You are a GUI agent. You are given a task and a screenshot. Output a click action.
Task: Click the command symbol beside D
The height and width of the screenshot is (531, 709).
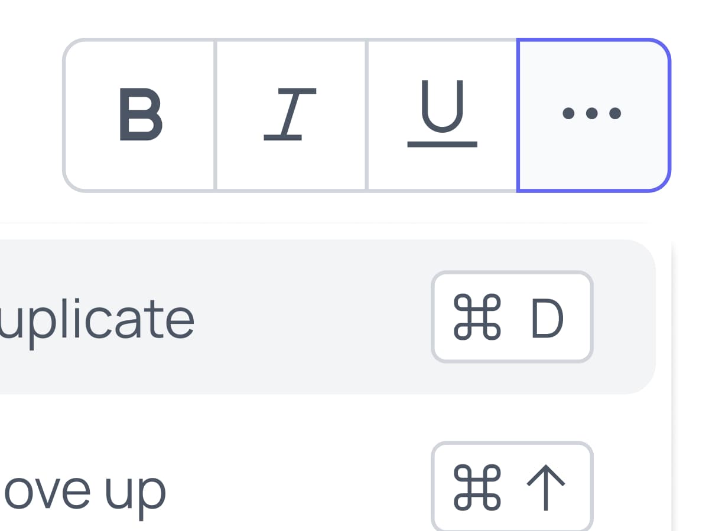click(477, 317)
